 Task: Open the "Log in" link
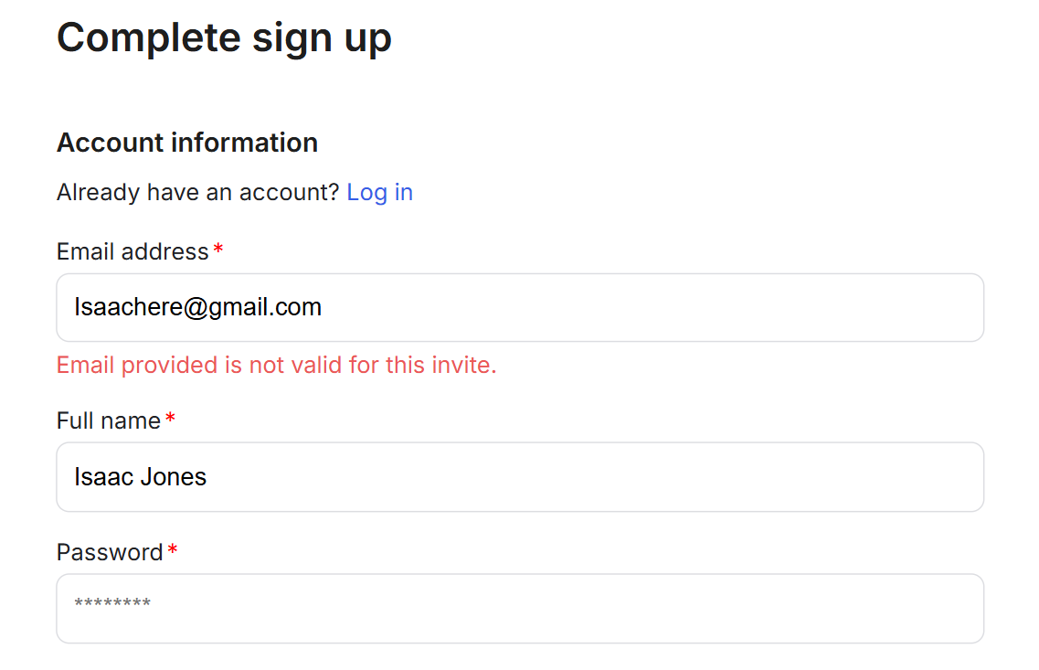379,193
